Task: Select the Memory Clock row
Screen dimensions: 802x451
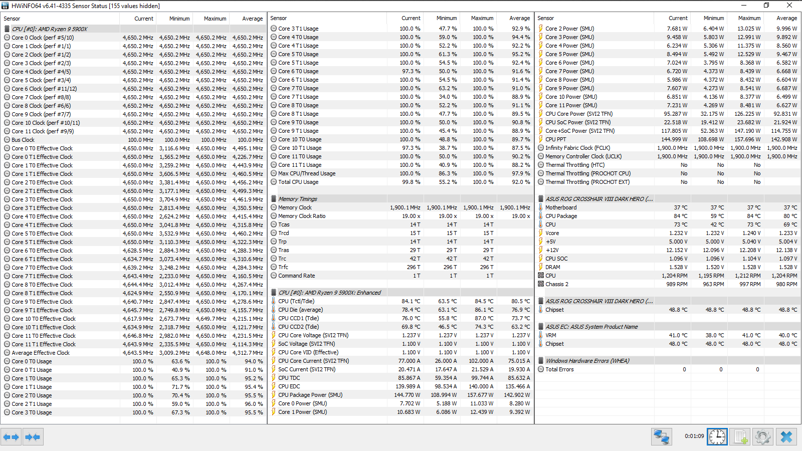Action: coord(400,207)
